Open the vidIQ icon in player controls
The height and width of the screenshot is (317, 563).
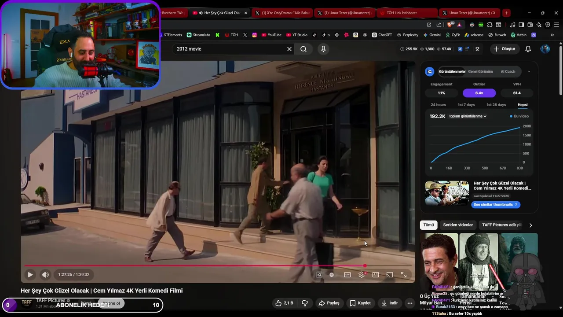pyautogui.click(x=319, y=275)
